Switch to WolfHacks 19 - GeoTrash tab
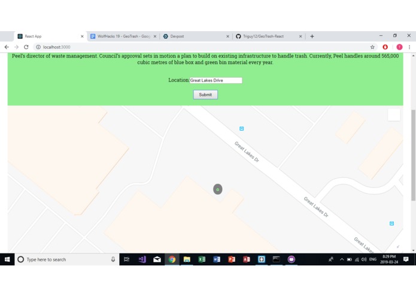This screenshot has height=296, width=416. tap(123, 37)
